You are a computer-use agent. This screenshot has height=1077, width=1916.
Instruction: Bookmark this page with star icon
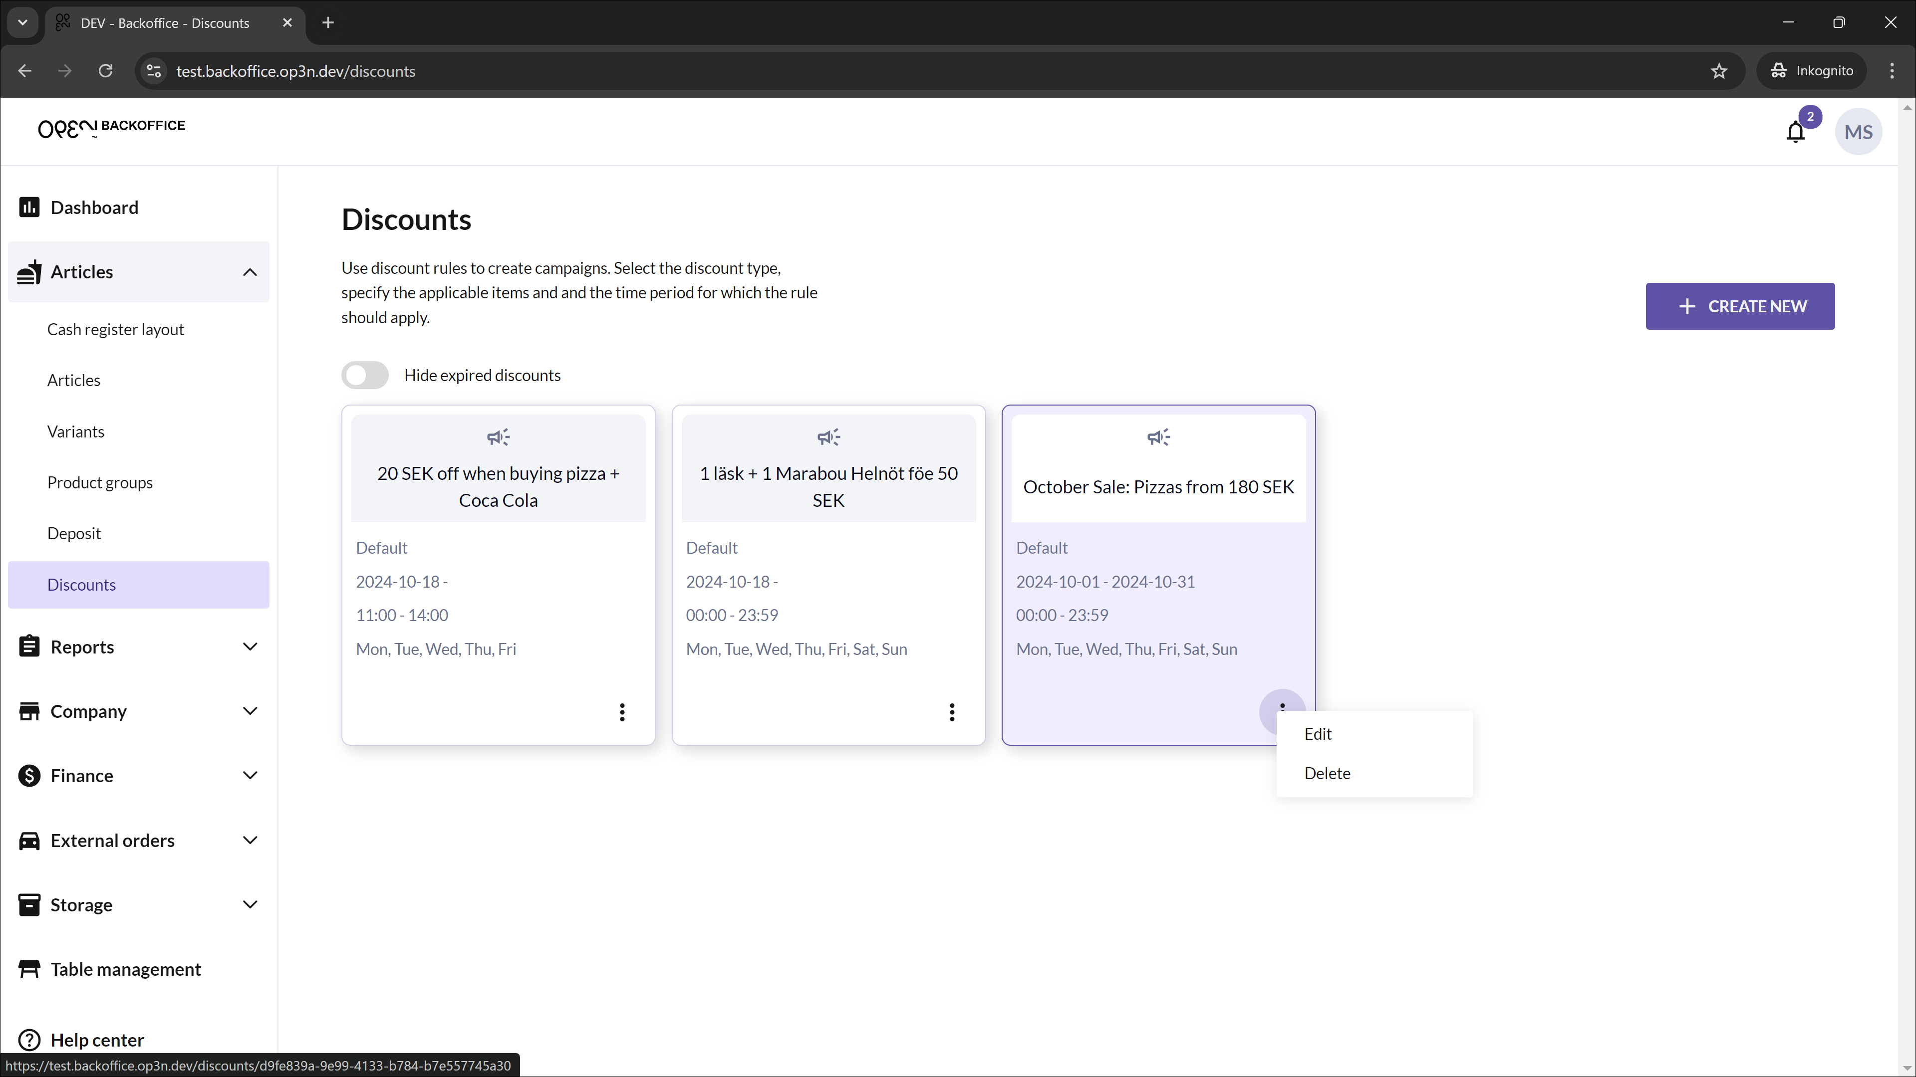(x=1718, y=71)
